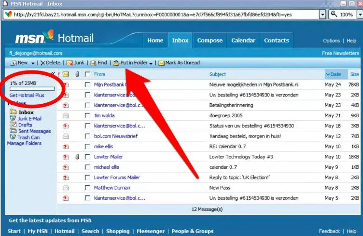Open the Calendar tab
This screenshot has height=236, width=363.
pyautogui.click(x=243, y=40)
